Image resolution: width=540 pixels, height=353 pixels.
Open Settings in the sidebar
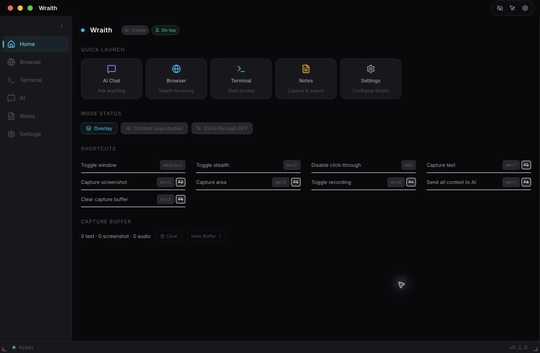coord(36,134)
